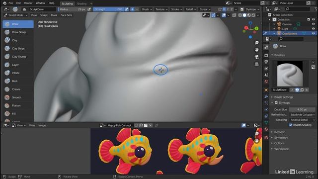Open Render properties tab icon
The image size is (318, 179).
pos(266,55)
